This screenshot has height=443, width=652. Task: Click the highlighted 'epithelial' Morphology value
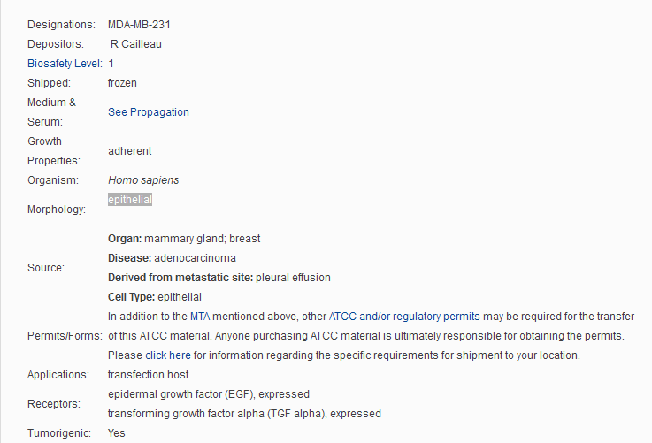[x=130, y=200]
